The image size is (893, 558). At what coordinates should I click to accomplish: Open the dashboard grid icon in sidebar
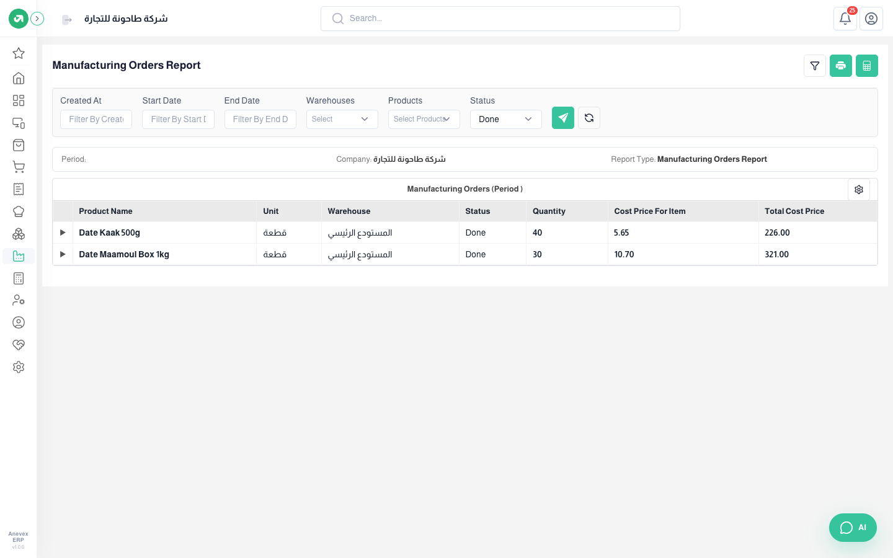[x=19, y=100]
